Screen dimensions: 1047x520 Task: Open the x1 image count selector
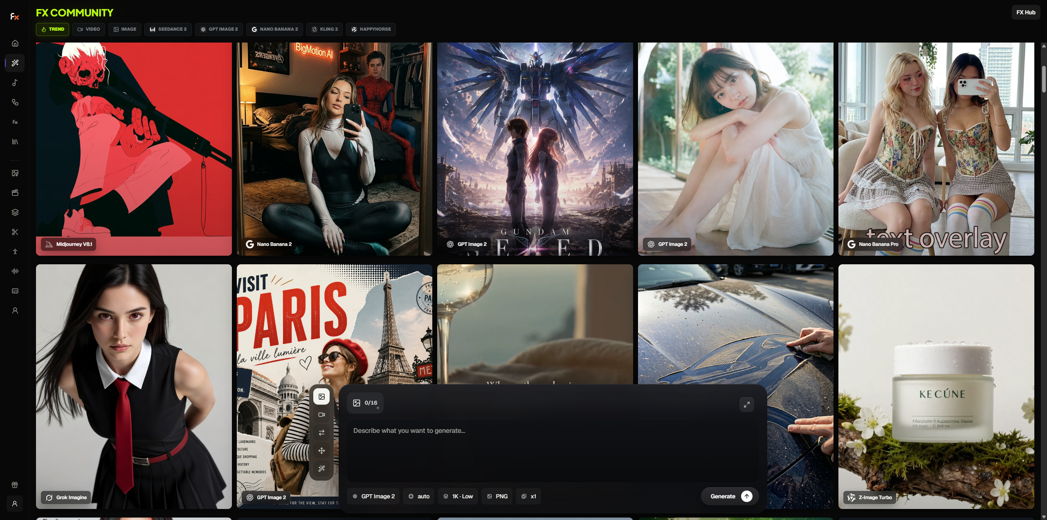pyautogui.click(x=528, y=496)
